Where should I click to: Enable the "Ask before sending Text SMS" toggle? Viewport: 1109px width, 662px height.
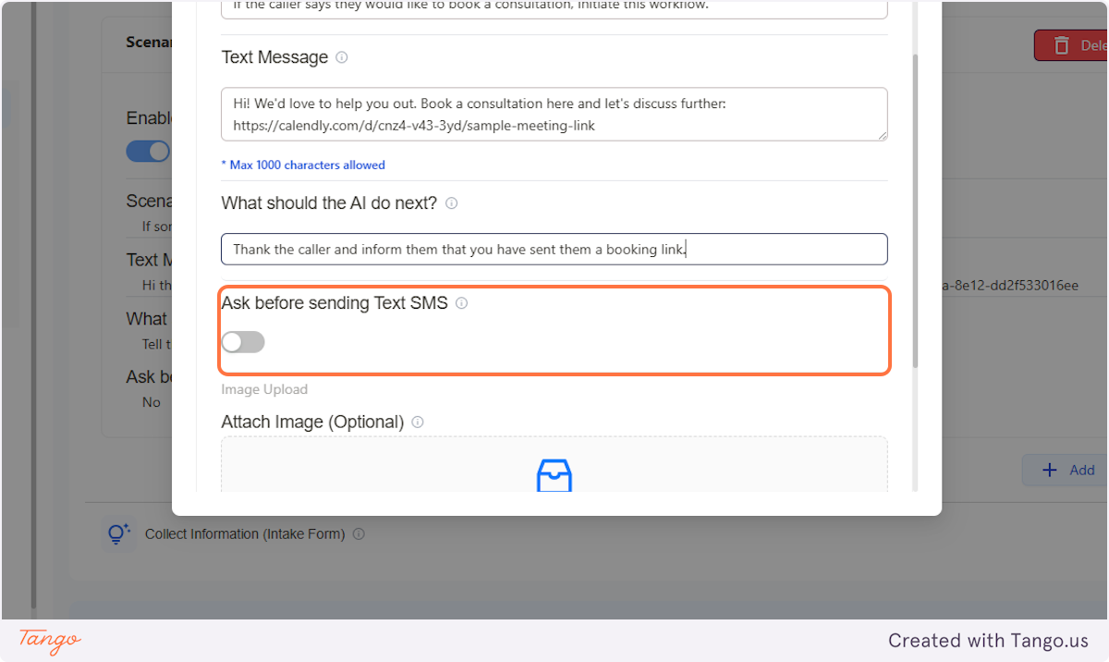point(242,341)
